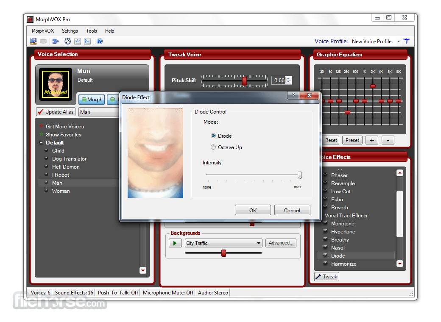The width and height of the screenshot is (441, 322).
Task: Click the voice profile filter icon
Action: pyautogui.click(x=406, y=41)
